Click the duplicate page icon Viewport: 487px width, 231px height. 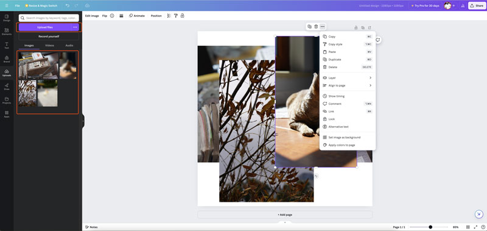pos(363,27)
